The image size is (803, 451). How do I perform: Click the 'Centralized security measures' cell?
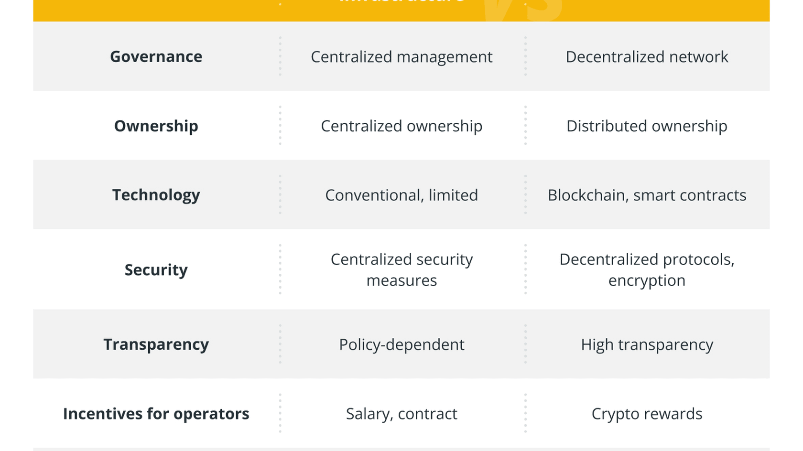tap(401, 270)
